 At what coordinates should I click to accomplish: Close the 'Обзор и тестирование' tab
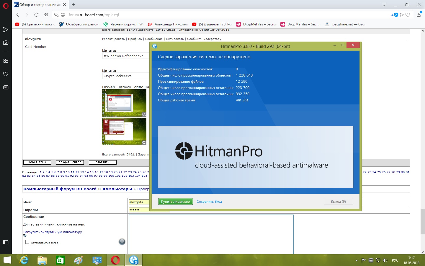pyautogui.click(x=65, y=4)
